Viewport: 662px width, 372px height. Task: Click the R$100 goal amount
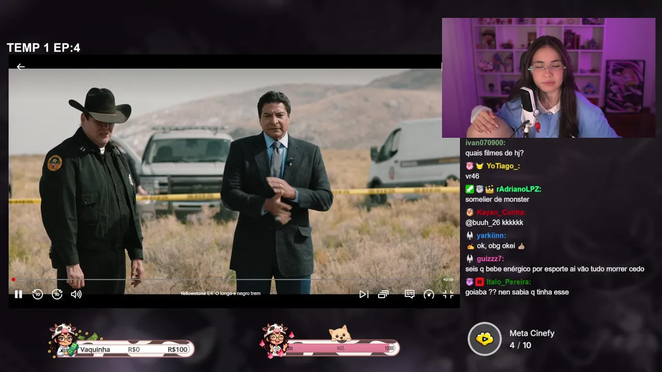coord(178,350)
